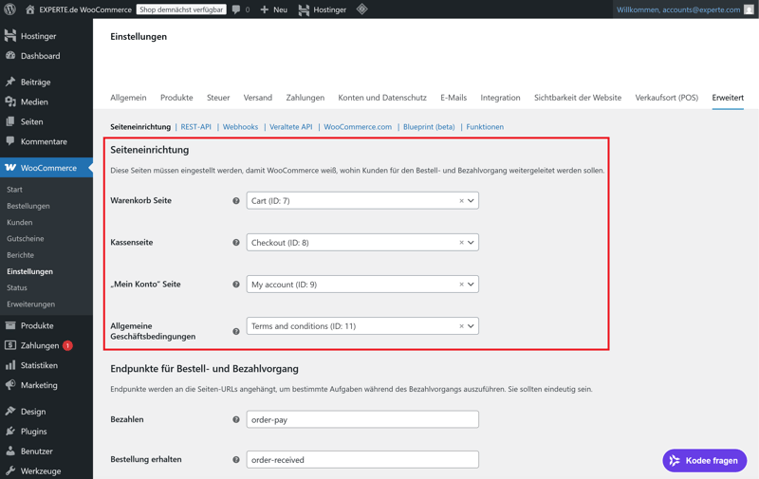The height and width of the screenshot is (479, 759).
Task: Click the user avatar in top right
Action: click(749, 9)
